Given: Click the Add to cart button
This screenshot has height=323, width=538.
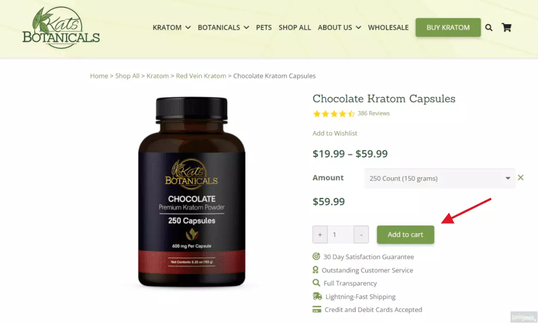Looking at the screenshot, I should point(406,235).
